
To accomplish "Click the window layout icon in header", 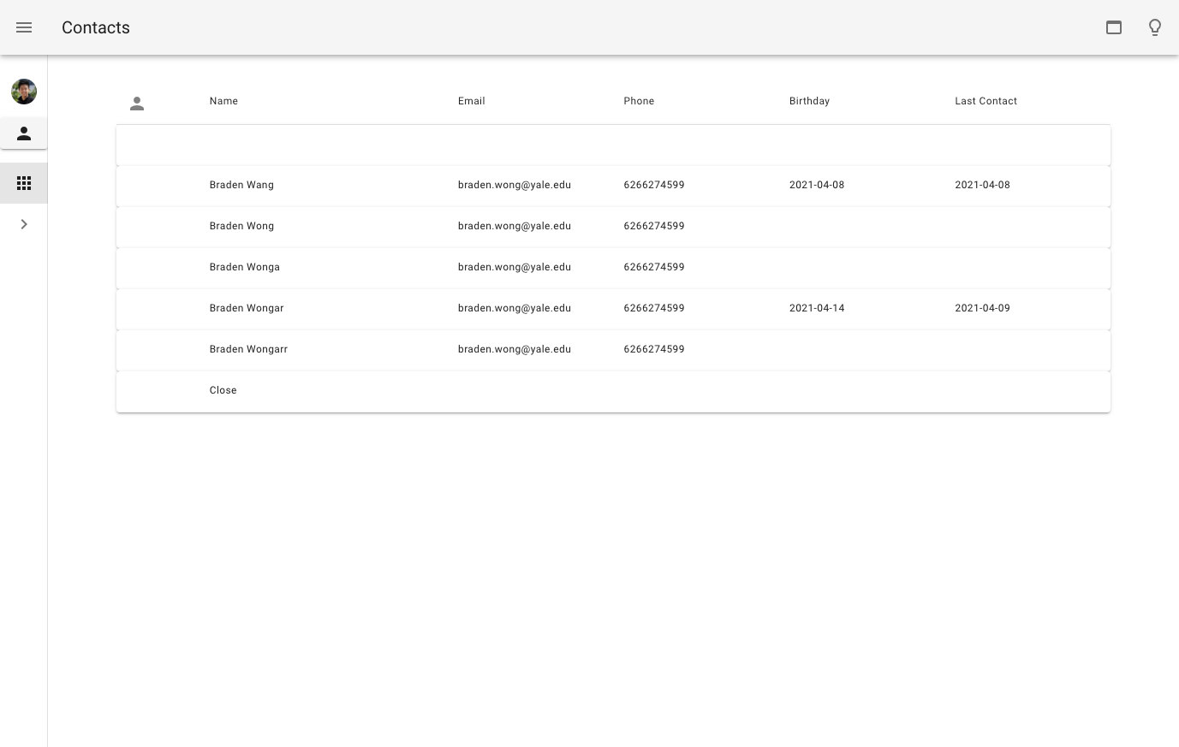I will 1114,27.
